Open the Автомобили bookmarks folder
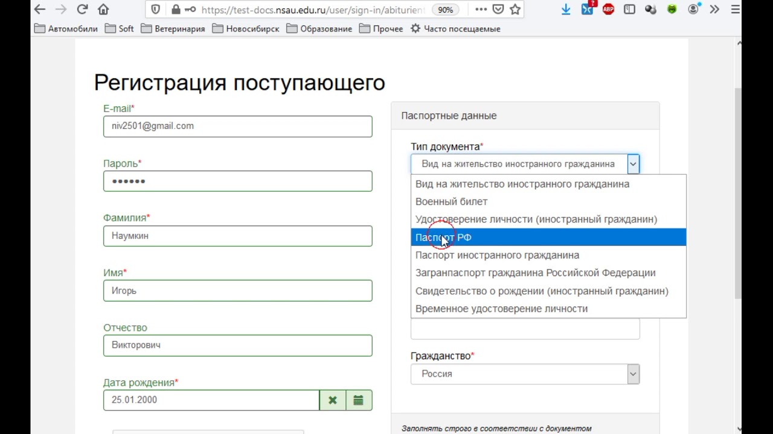Viewport: 773px width, 434px height. click(66, 29)
